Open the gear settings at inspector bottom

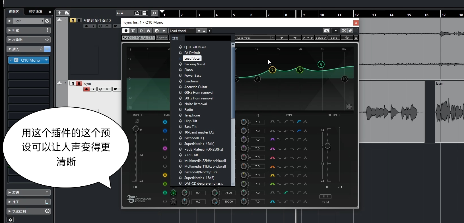(10, 220)
